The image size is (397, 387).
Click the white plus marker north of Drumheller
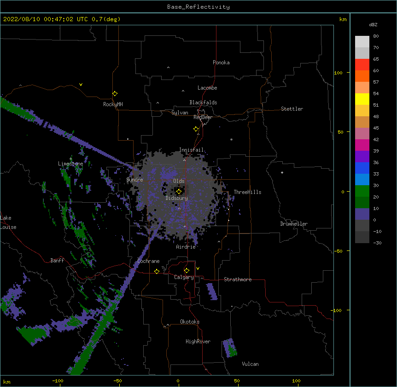[x=282, y=172]
